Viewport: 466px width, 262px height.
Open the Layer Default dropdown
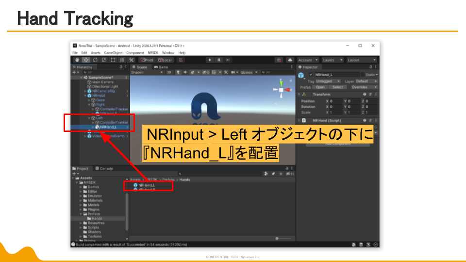pos(366,81)
